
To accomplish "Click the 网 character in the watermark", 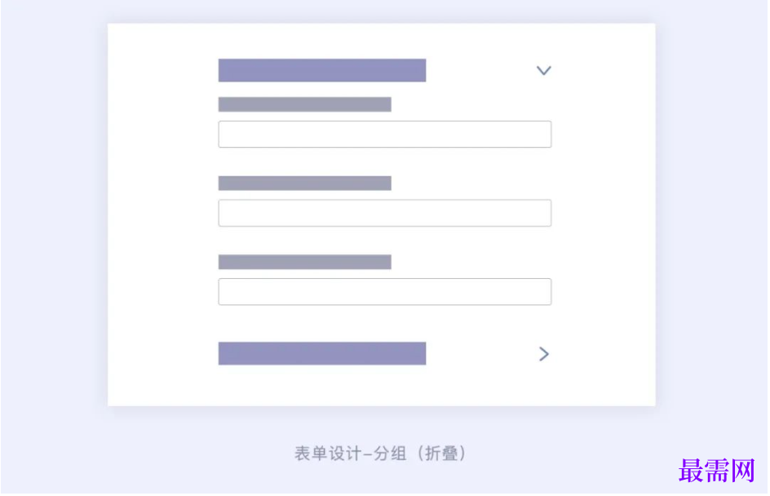I will pyautogui.click(x=744, y=471).
